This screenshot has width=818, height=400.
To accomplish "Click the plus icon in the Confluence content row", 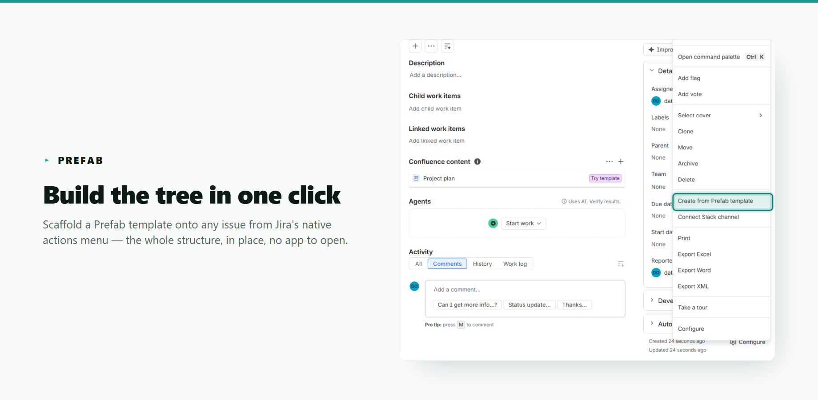I will pyautogui.click(x=621, y=162).
